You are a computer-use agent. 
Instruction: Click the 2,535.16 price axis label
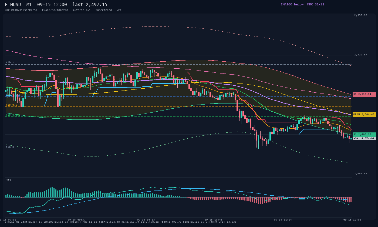(x=361, y=15)
